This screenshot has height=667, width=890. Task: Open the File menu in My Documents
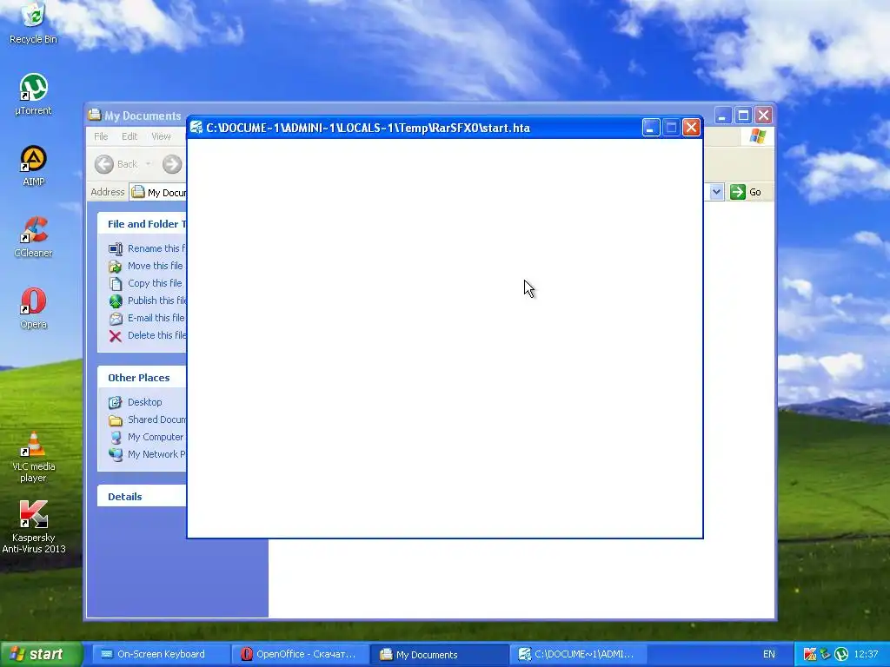coord(101,136)
